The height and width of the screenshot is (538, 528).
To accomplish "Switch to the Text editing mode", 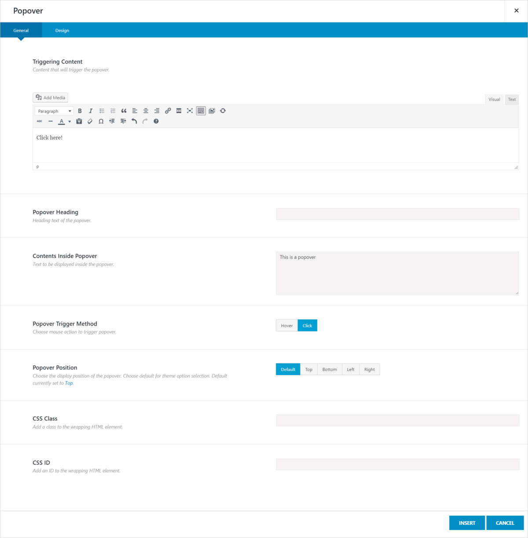I will 511,99.
